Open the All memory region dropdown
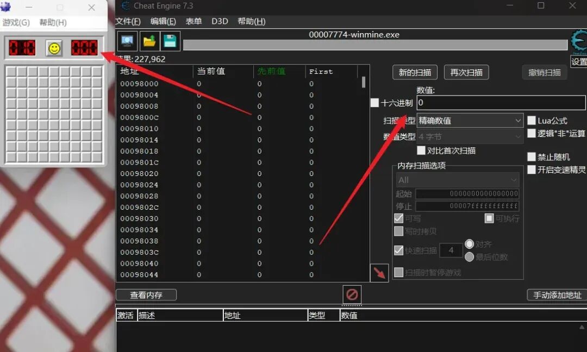The height and width of the screenshot is (352, 587). pyautogui.click(x=457, y=180)
